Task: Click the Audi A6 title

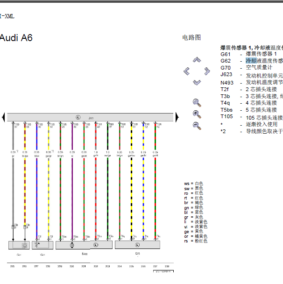Action: 16,38
